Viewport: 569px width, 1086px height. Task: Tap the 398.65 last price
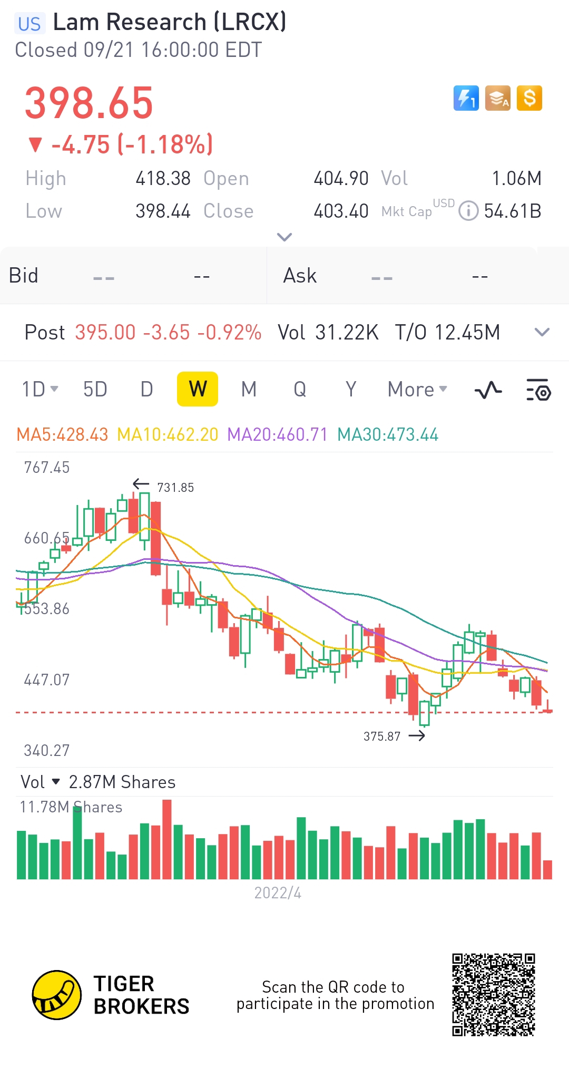click(x=89, y=103)
